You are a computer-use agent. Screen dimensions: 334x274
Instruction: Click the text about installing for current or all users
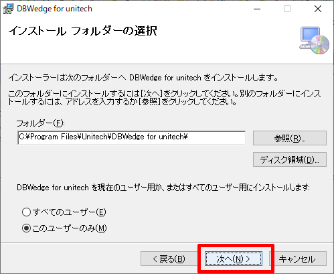[x=163, y=187]
